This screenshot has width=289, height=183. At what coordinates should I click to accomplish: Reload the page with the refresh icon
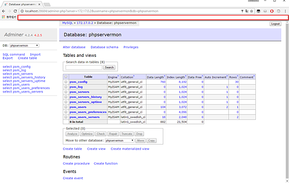(15, 11)
